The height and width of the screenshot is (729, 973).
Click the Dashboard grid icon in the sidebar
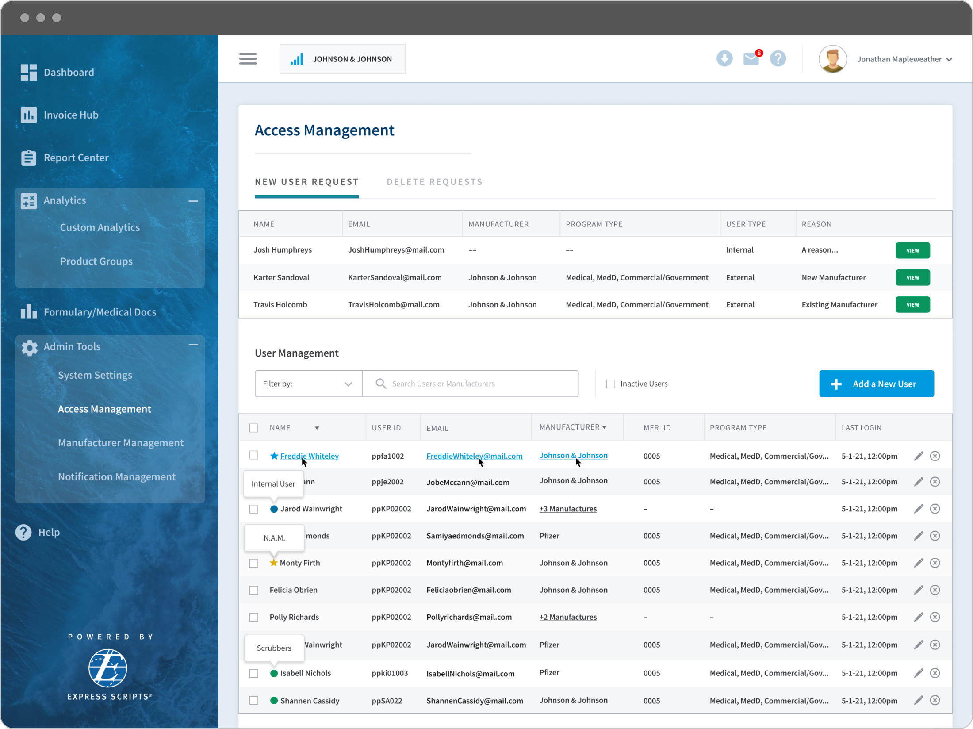[x=29, y=72]
